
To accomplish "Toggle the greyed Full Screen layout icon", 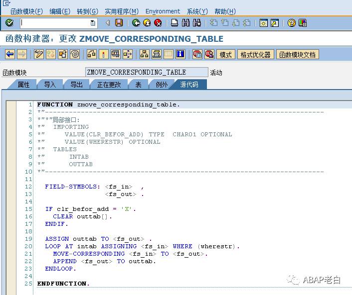I will 169,54.
